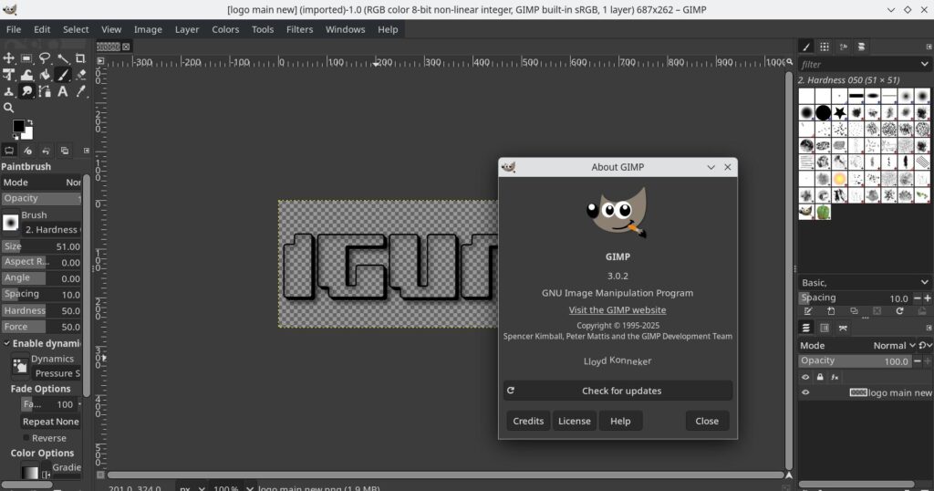Switch to the Channels tab

[x=825, y=328]
